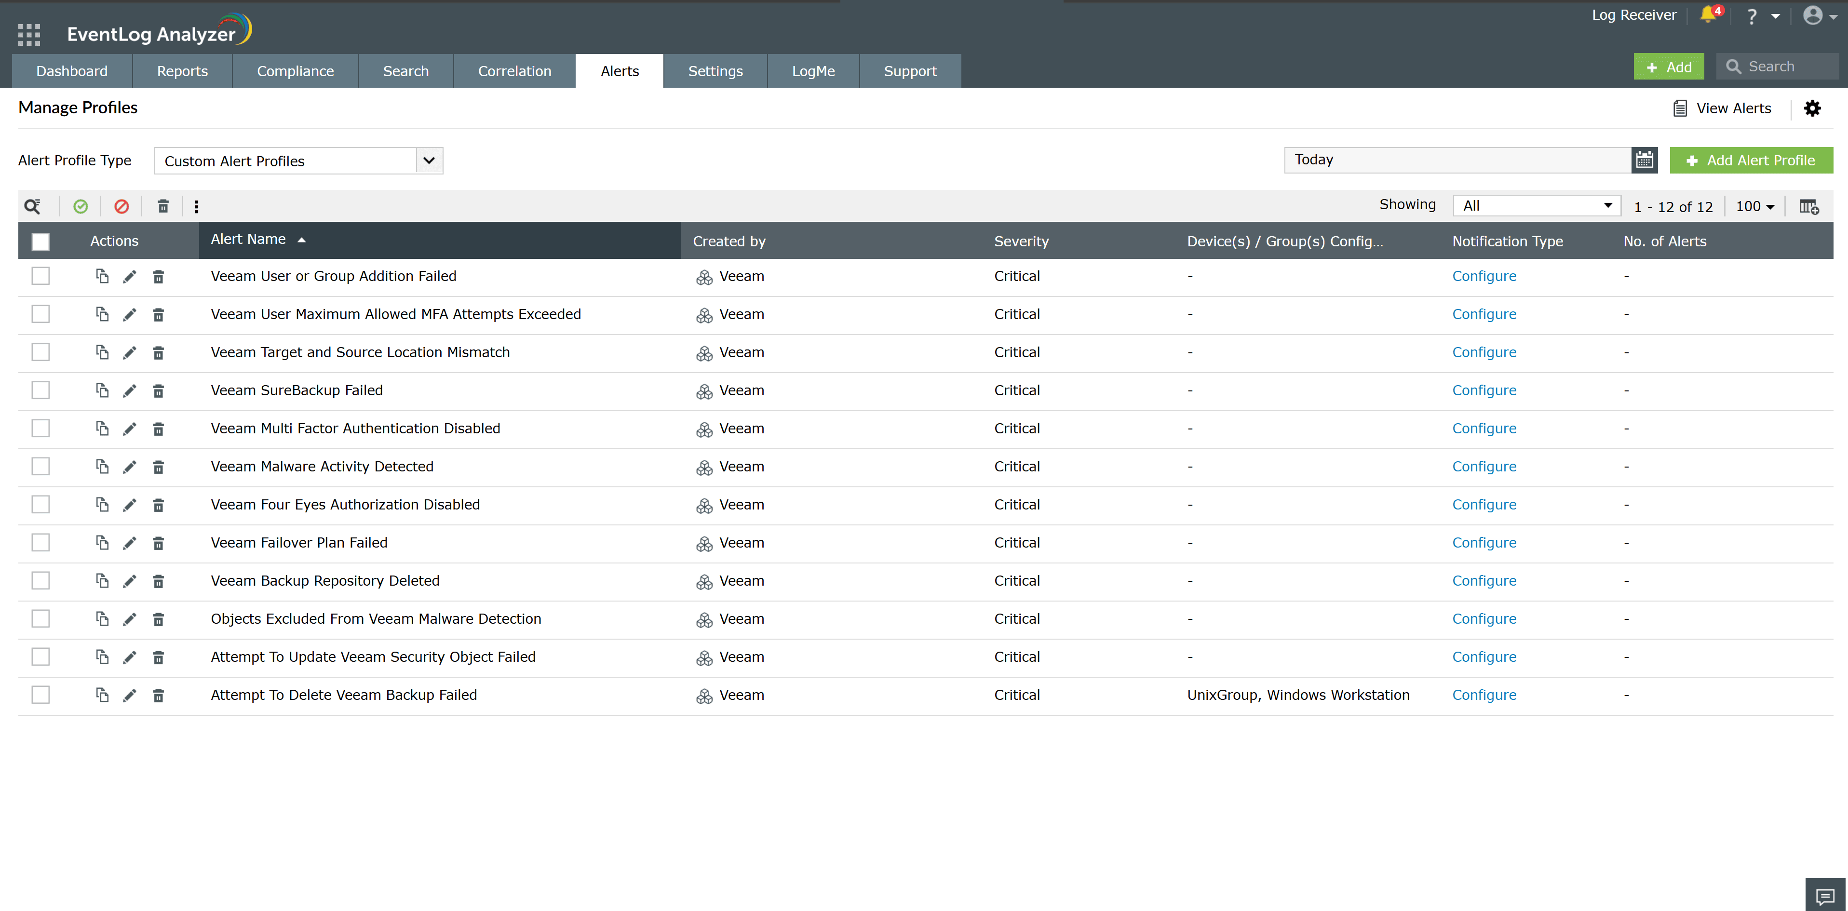Open the calendar date picker icon
The image size is (1848, 911).
click(x=1644, y=160)
